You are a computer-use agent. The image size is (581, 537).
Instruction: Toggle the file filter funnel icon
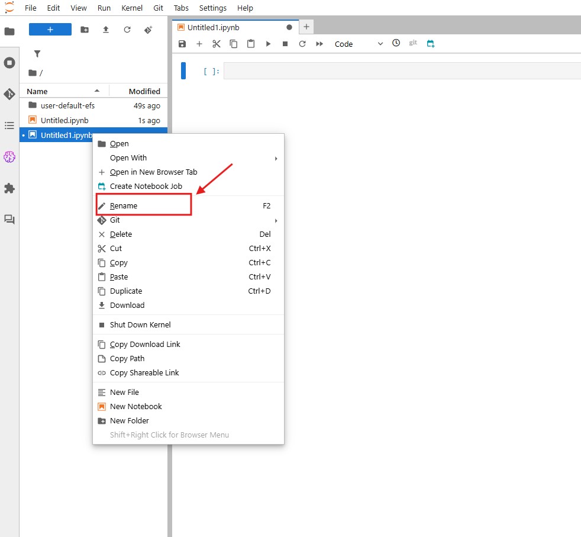coord(37,54)
